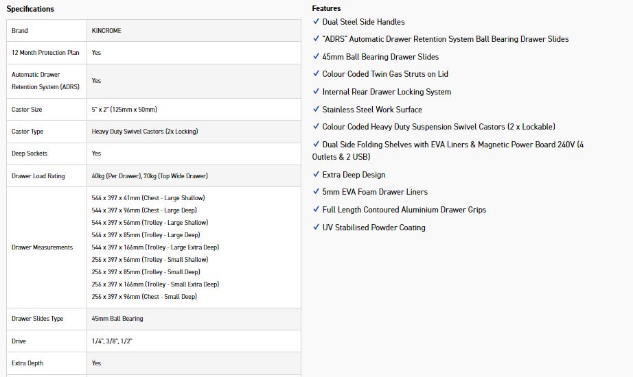The width and height of the screenshot is (633, 377).
Task: Click the checkmark before Internal Rear Drawer Locking System
Action: click(316, 92)
